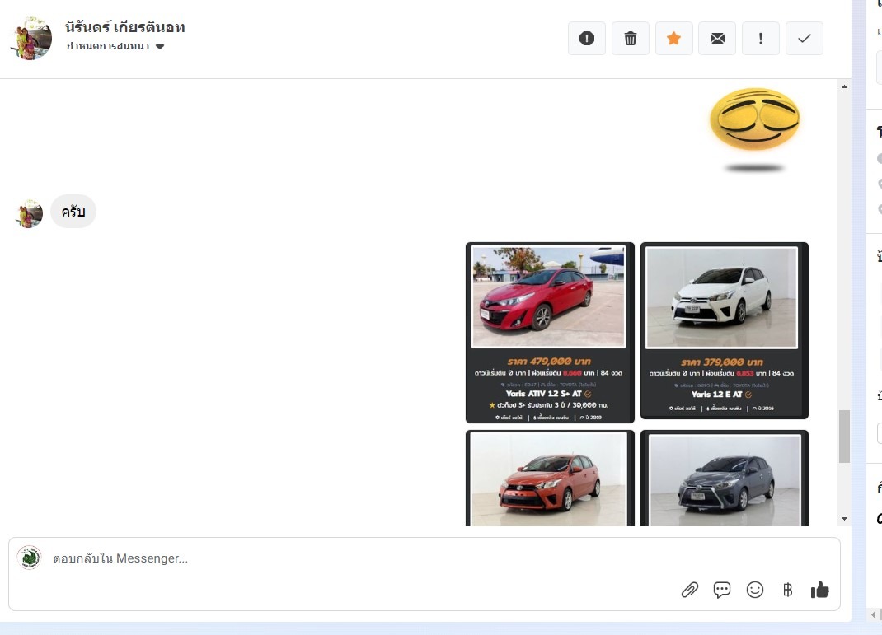Send a thumbs-up like
The image size is (882, 635).
[x=819, y=590]
